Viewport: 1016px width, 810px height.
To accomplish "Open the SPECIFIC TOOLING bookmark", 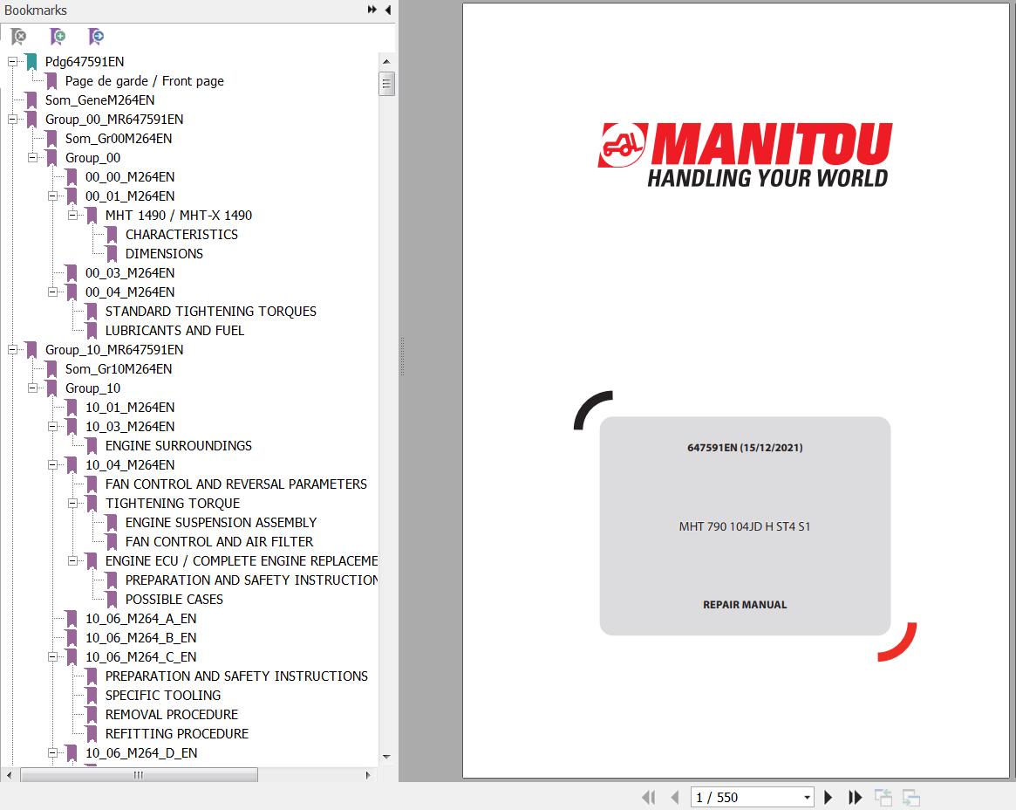I will (x=163, y=695).
